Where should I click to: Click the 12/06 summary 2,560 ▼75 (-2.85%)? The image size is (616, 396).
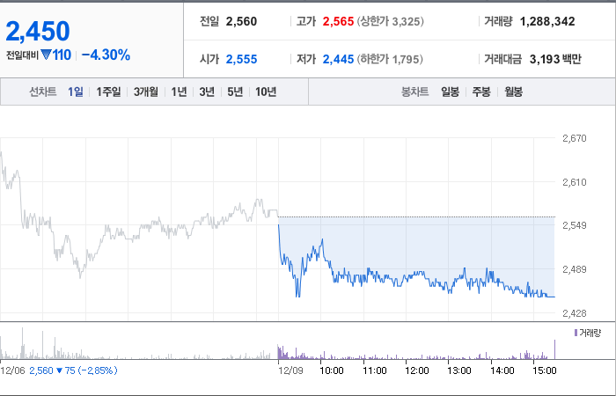click(73, 370)
